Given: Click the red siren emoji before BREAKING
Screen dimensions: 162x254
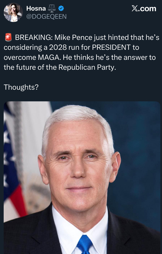Looking at the screenshot, I should point(8,37).
